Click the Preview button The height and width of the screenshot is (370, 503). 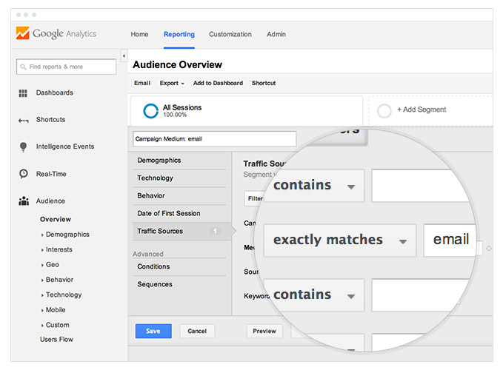pos(264,332)
